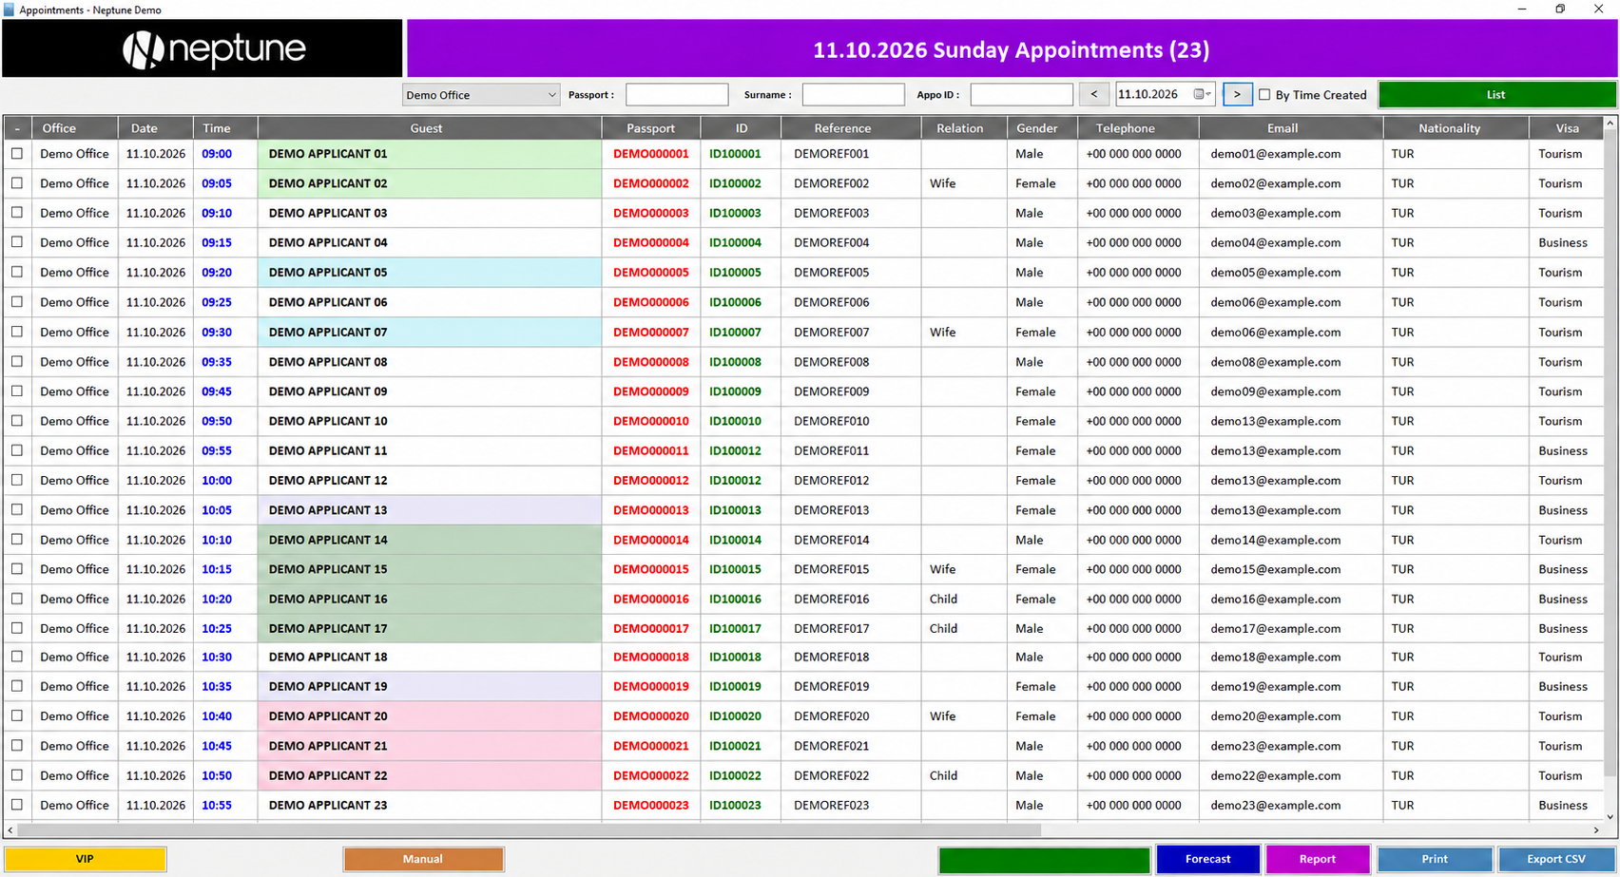Go to next day with the > arrow
This screenshot has height=877, width=1620.
click(x=1237, y=94)
